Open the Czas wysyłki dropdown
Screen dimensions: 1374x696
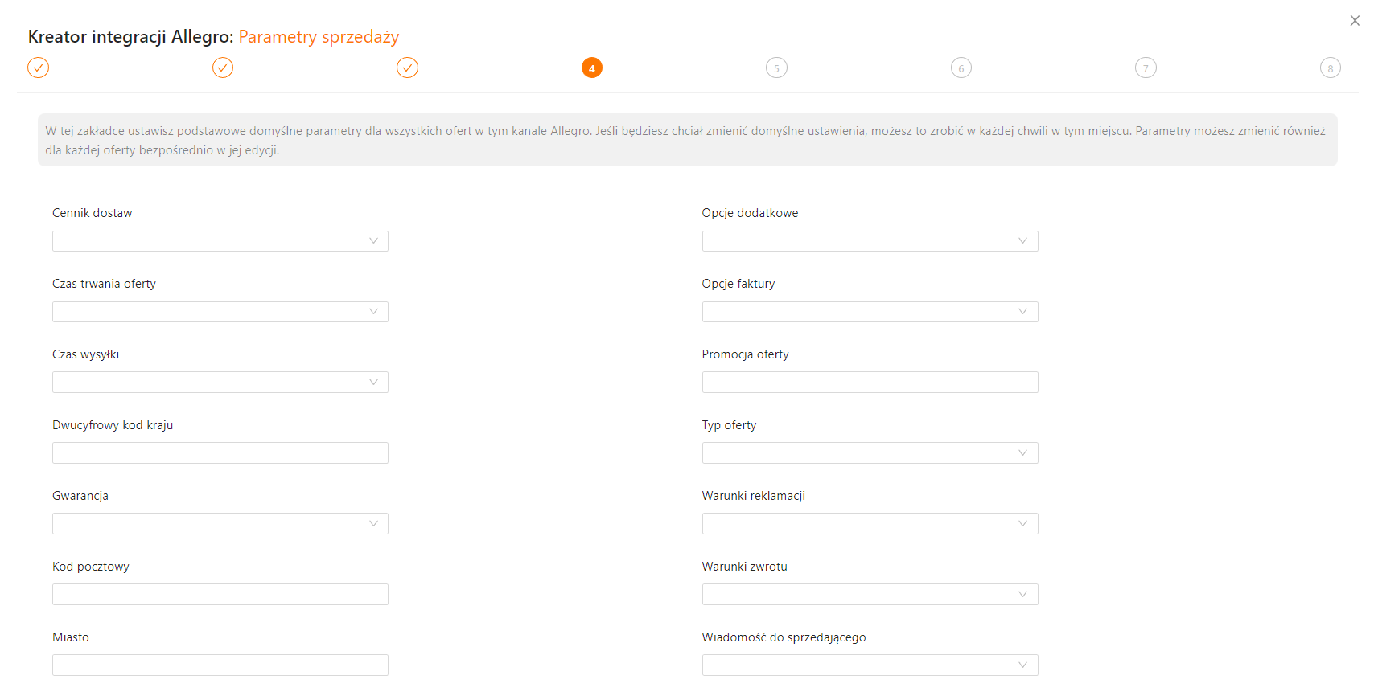click(x=220, y=383)
